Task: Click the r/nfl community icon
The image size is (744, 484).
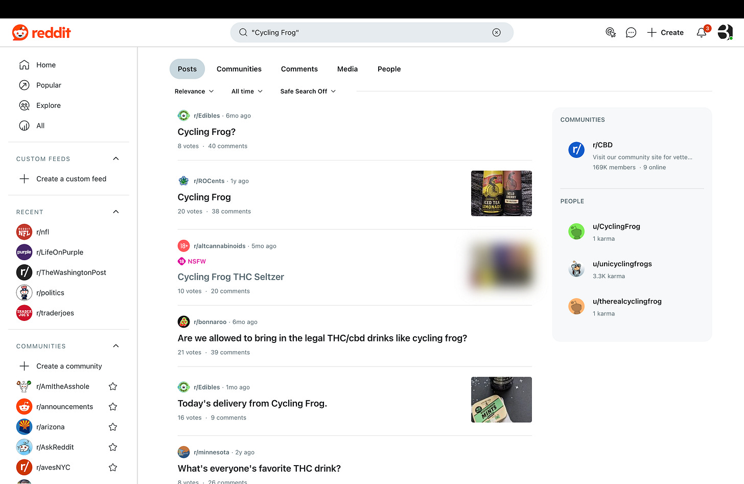Action: 24,232
